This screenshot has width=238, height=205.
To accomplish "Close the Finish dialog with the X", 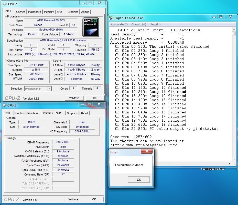I will [147, 151].
